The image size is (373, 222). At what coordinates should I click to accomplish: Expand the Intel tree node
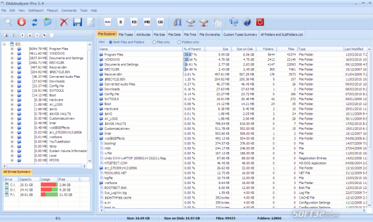[12, 123]
